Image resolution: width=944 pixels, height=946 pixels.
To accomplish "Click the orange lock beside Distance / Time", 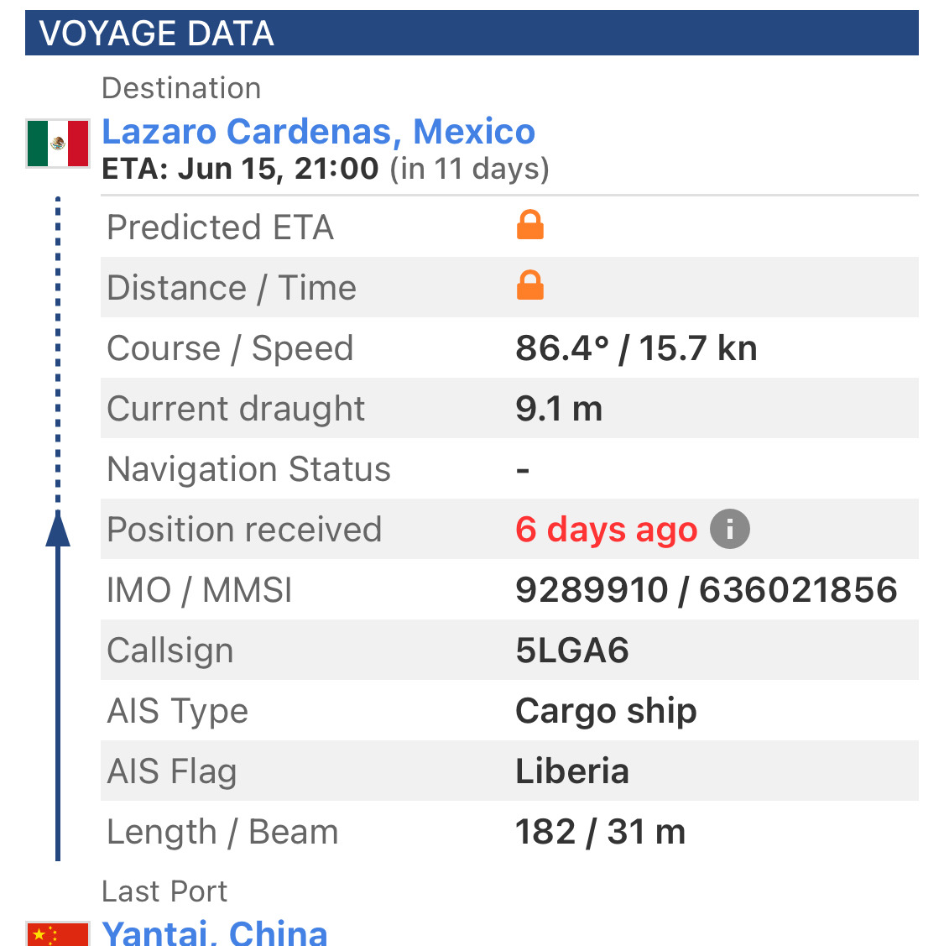I will (x=530, y=285).
